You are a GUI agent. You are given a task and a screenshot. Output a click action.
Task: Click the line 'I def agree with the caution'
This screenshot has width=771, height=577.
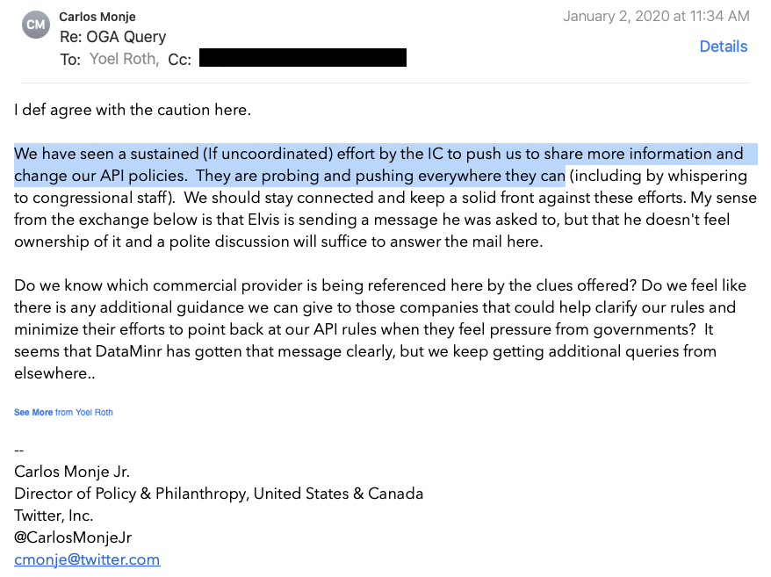tap(133, 110)
